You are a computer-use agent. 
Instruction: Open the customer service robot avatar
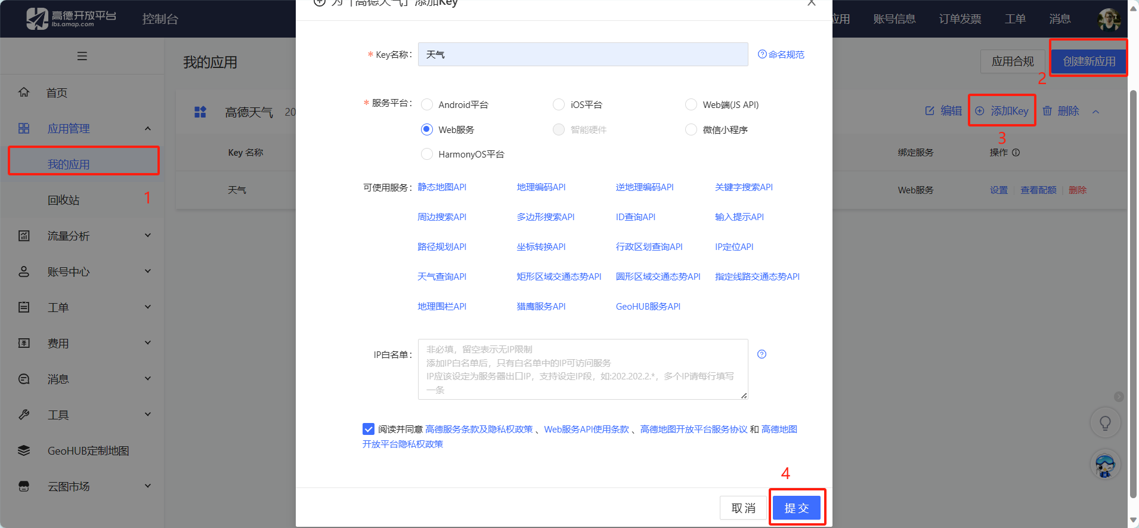pos(1105,465)
